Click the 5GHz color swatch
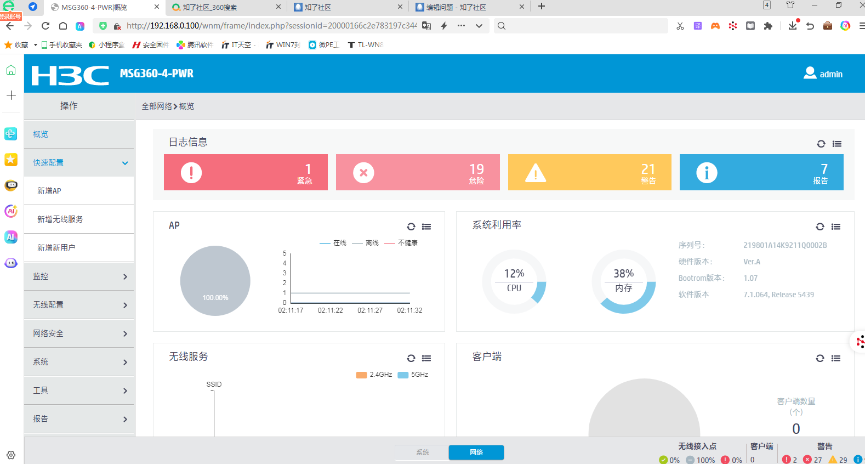 tap(403, 375)
